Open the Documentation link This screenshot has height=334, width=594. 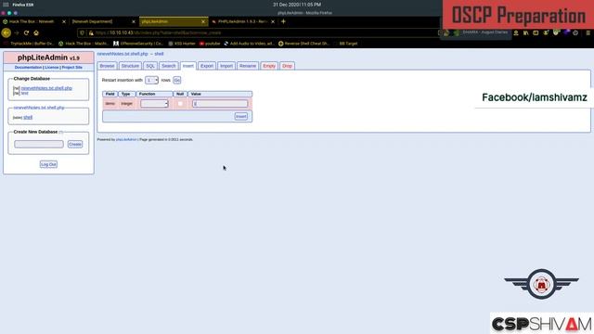click(x=28, y=68)
